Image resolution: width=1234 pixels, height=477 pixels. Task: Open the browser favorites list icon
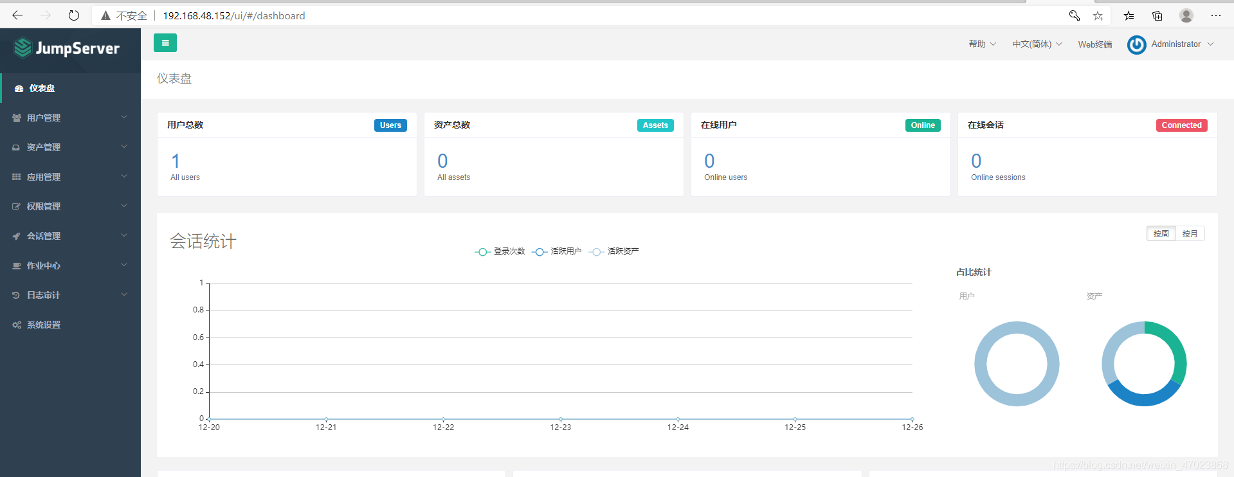point(1129,15)
